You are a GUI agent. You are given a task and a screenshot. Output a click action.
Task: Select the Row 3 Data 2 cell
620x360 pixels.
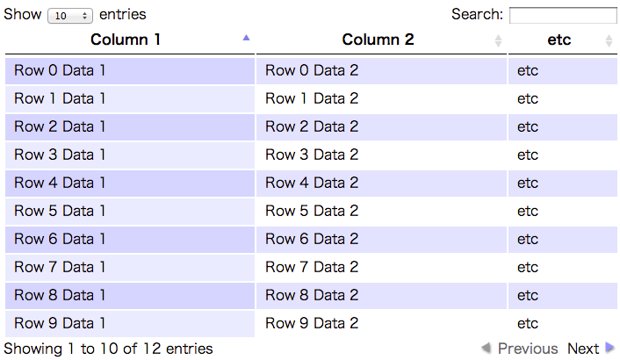[x=312, y=155]
